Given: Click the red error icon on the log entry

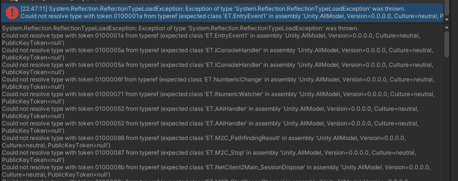Looking at the screenshot, I should (x=12, y=12).
